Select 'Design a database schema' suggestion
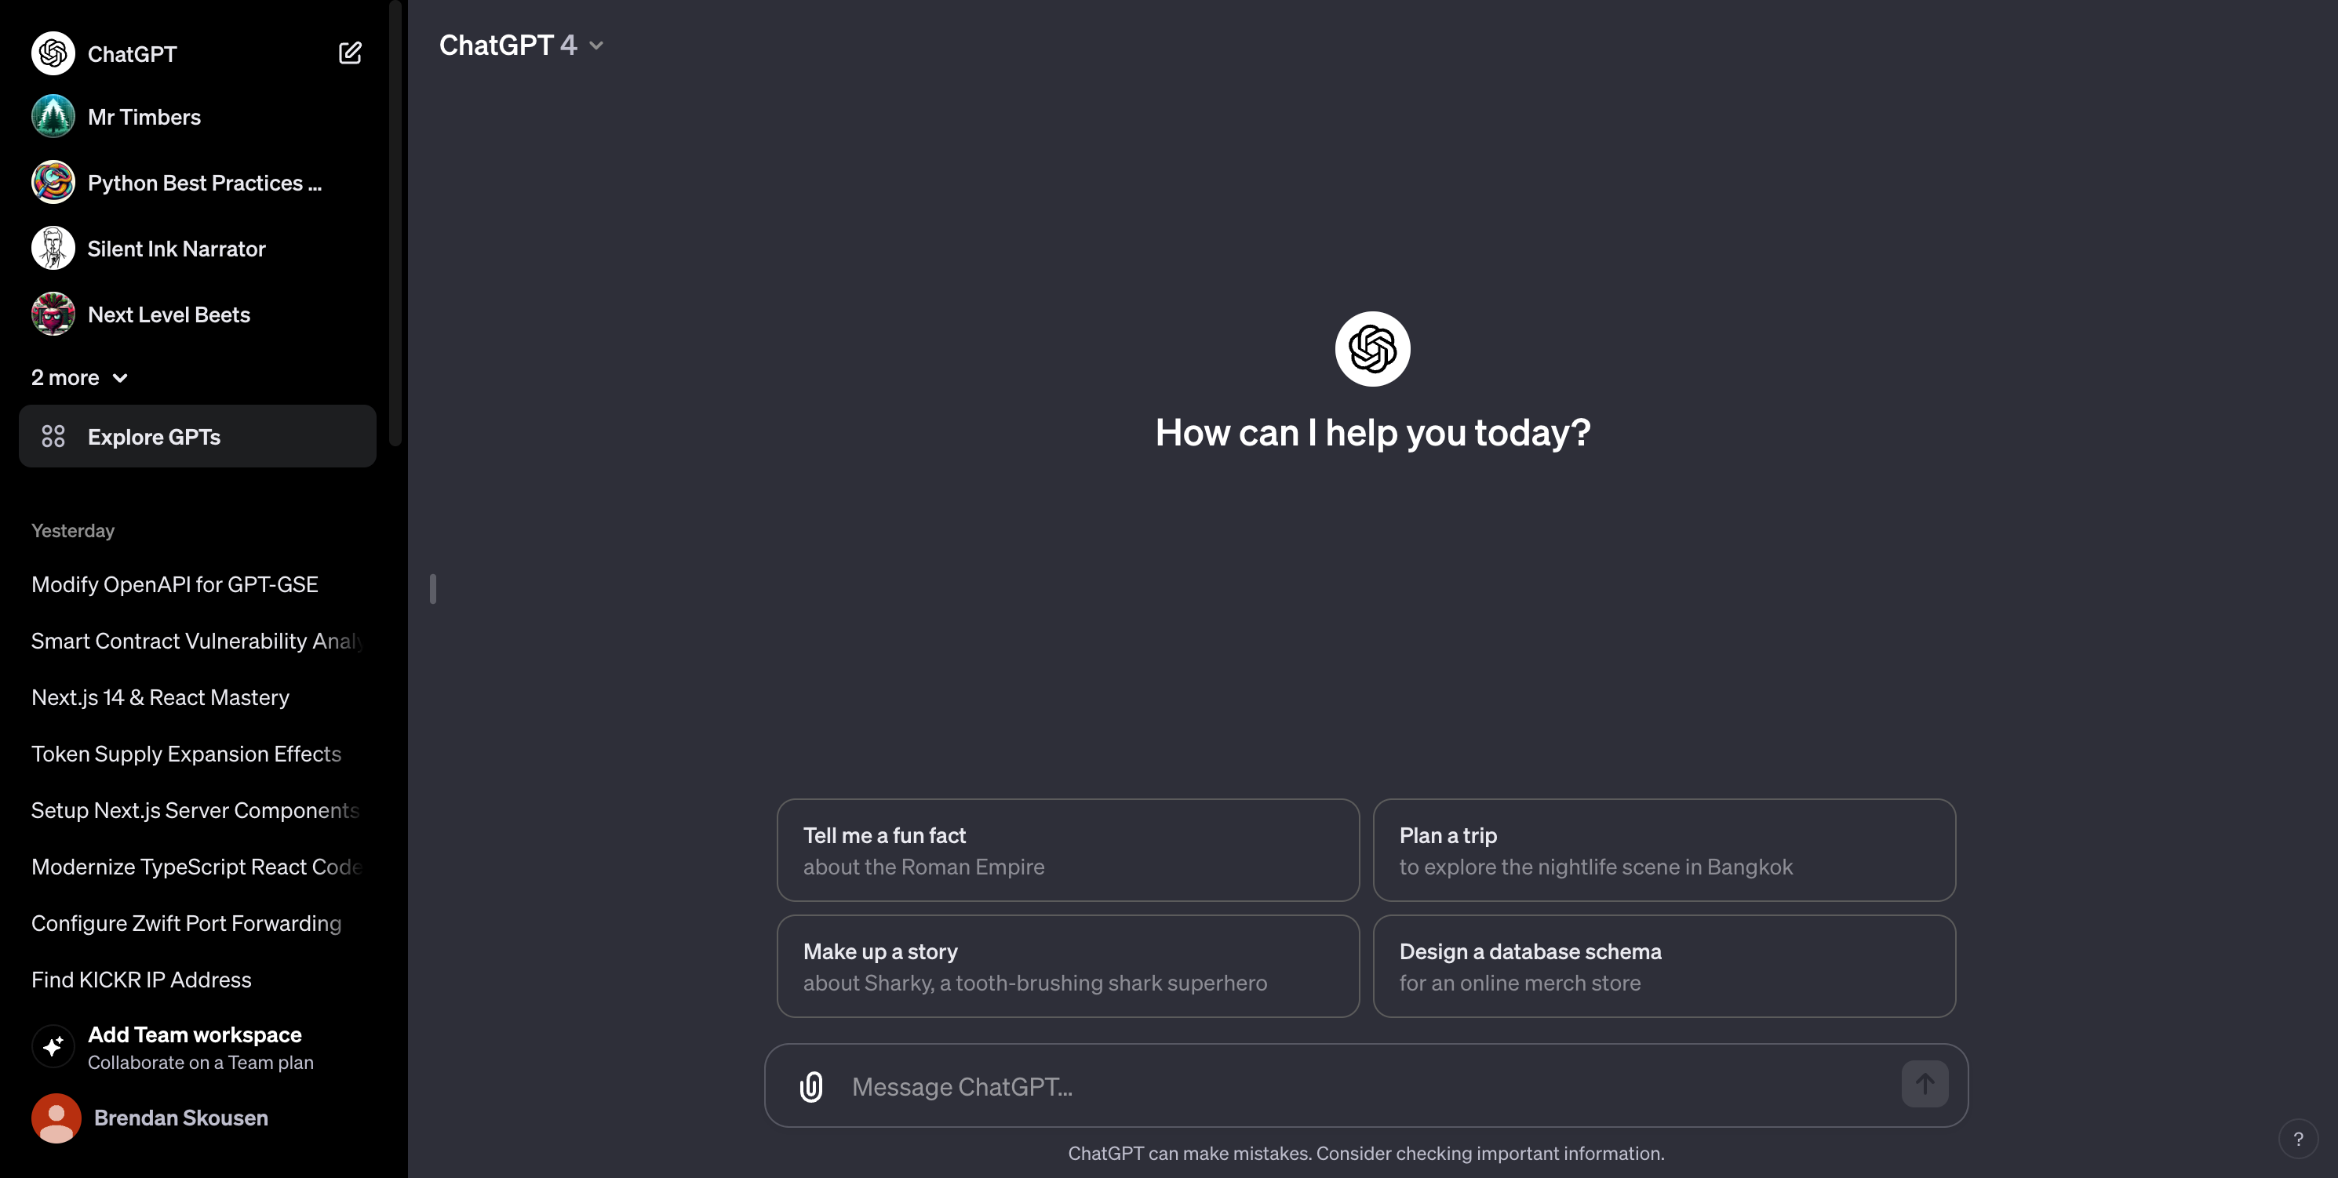Viewport: 2338px width, 1178px height. coord(1665,966)
